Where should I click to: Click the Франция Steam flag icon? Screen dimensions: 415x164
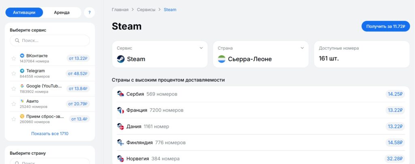click(x=120, y=110)
